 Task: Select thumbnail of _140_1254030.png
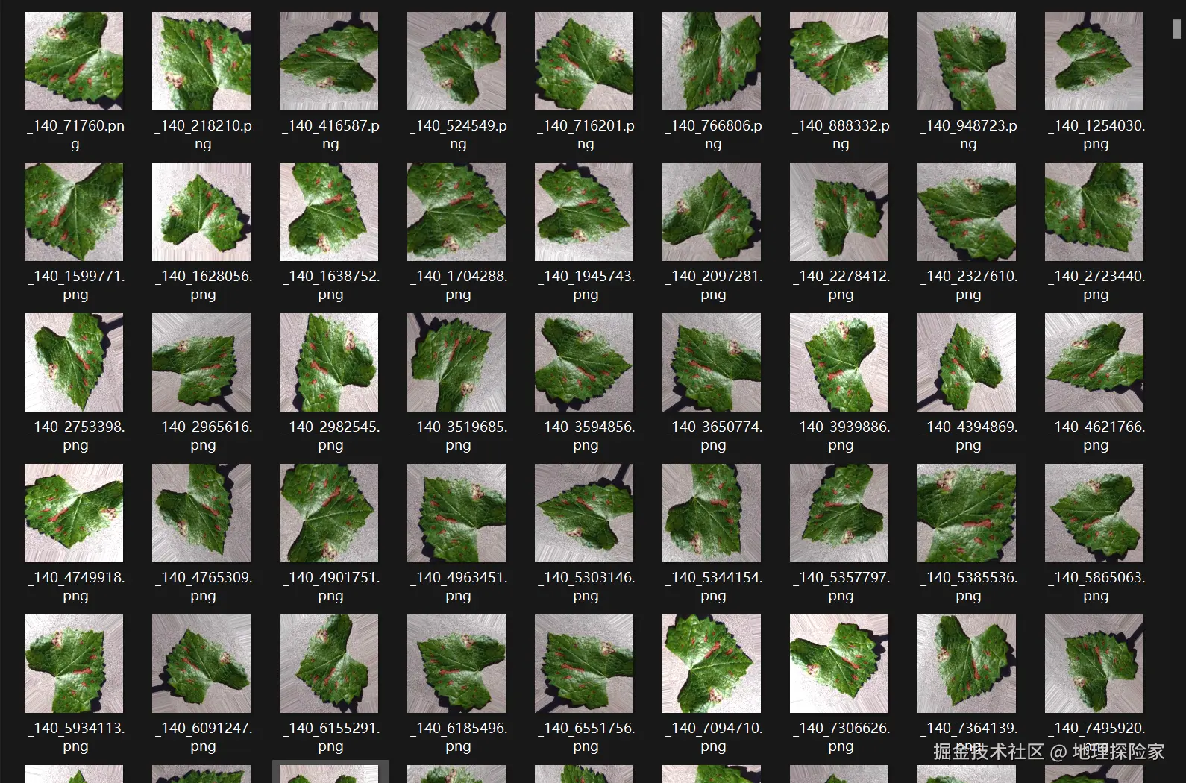click(1094, 61)
